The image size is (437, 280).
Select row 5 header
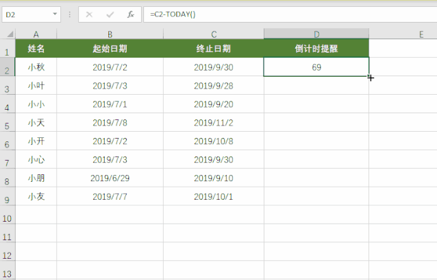pos(8,123)
